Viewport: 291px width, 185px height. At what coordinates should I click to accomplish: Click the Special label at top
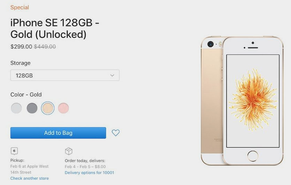pos(20,7)
